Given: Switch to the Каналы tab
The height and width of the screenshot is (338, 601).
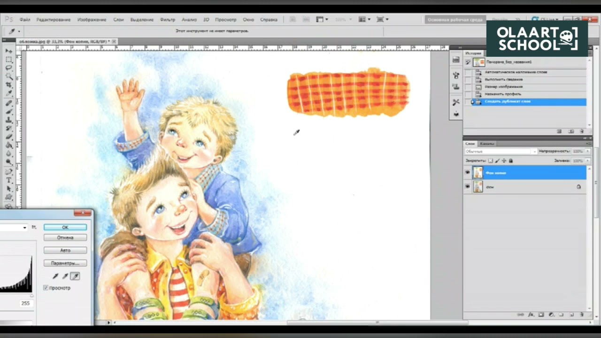Looking at the screenshot, I should (x=487, y=144).
